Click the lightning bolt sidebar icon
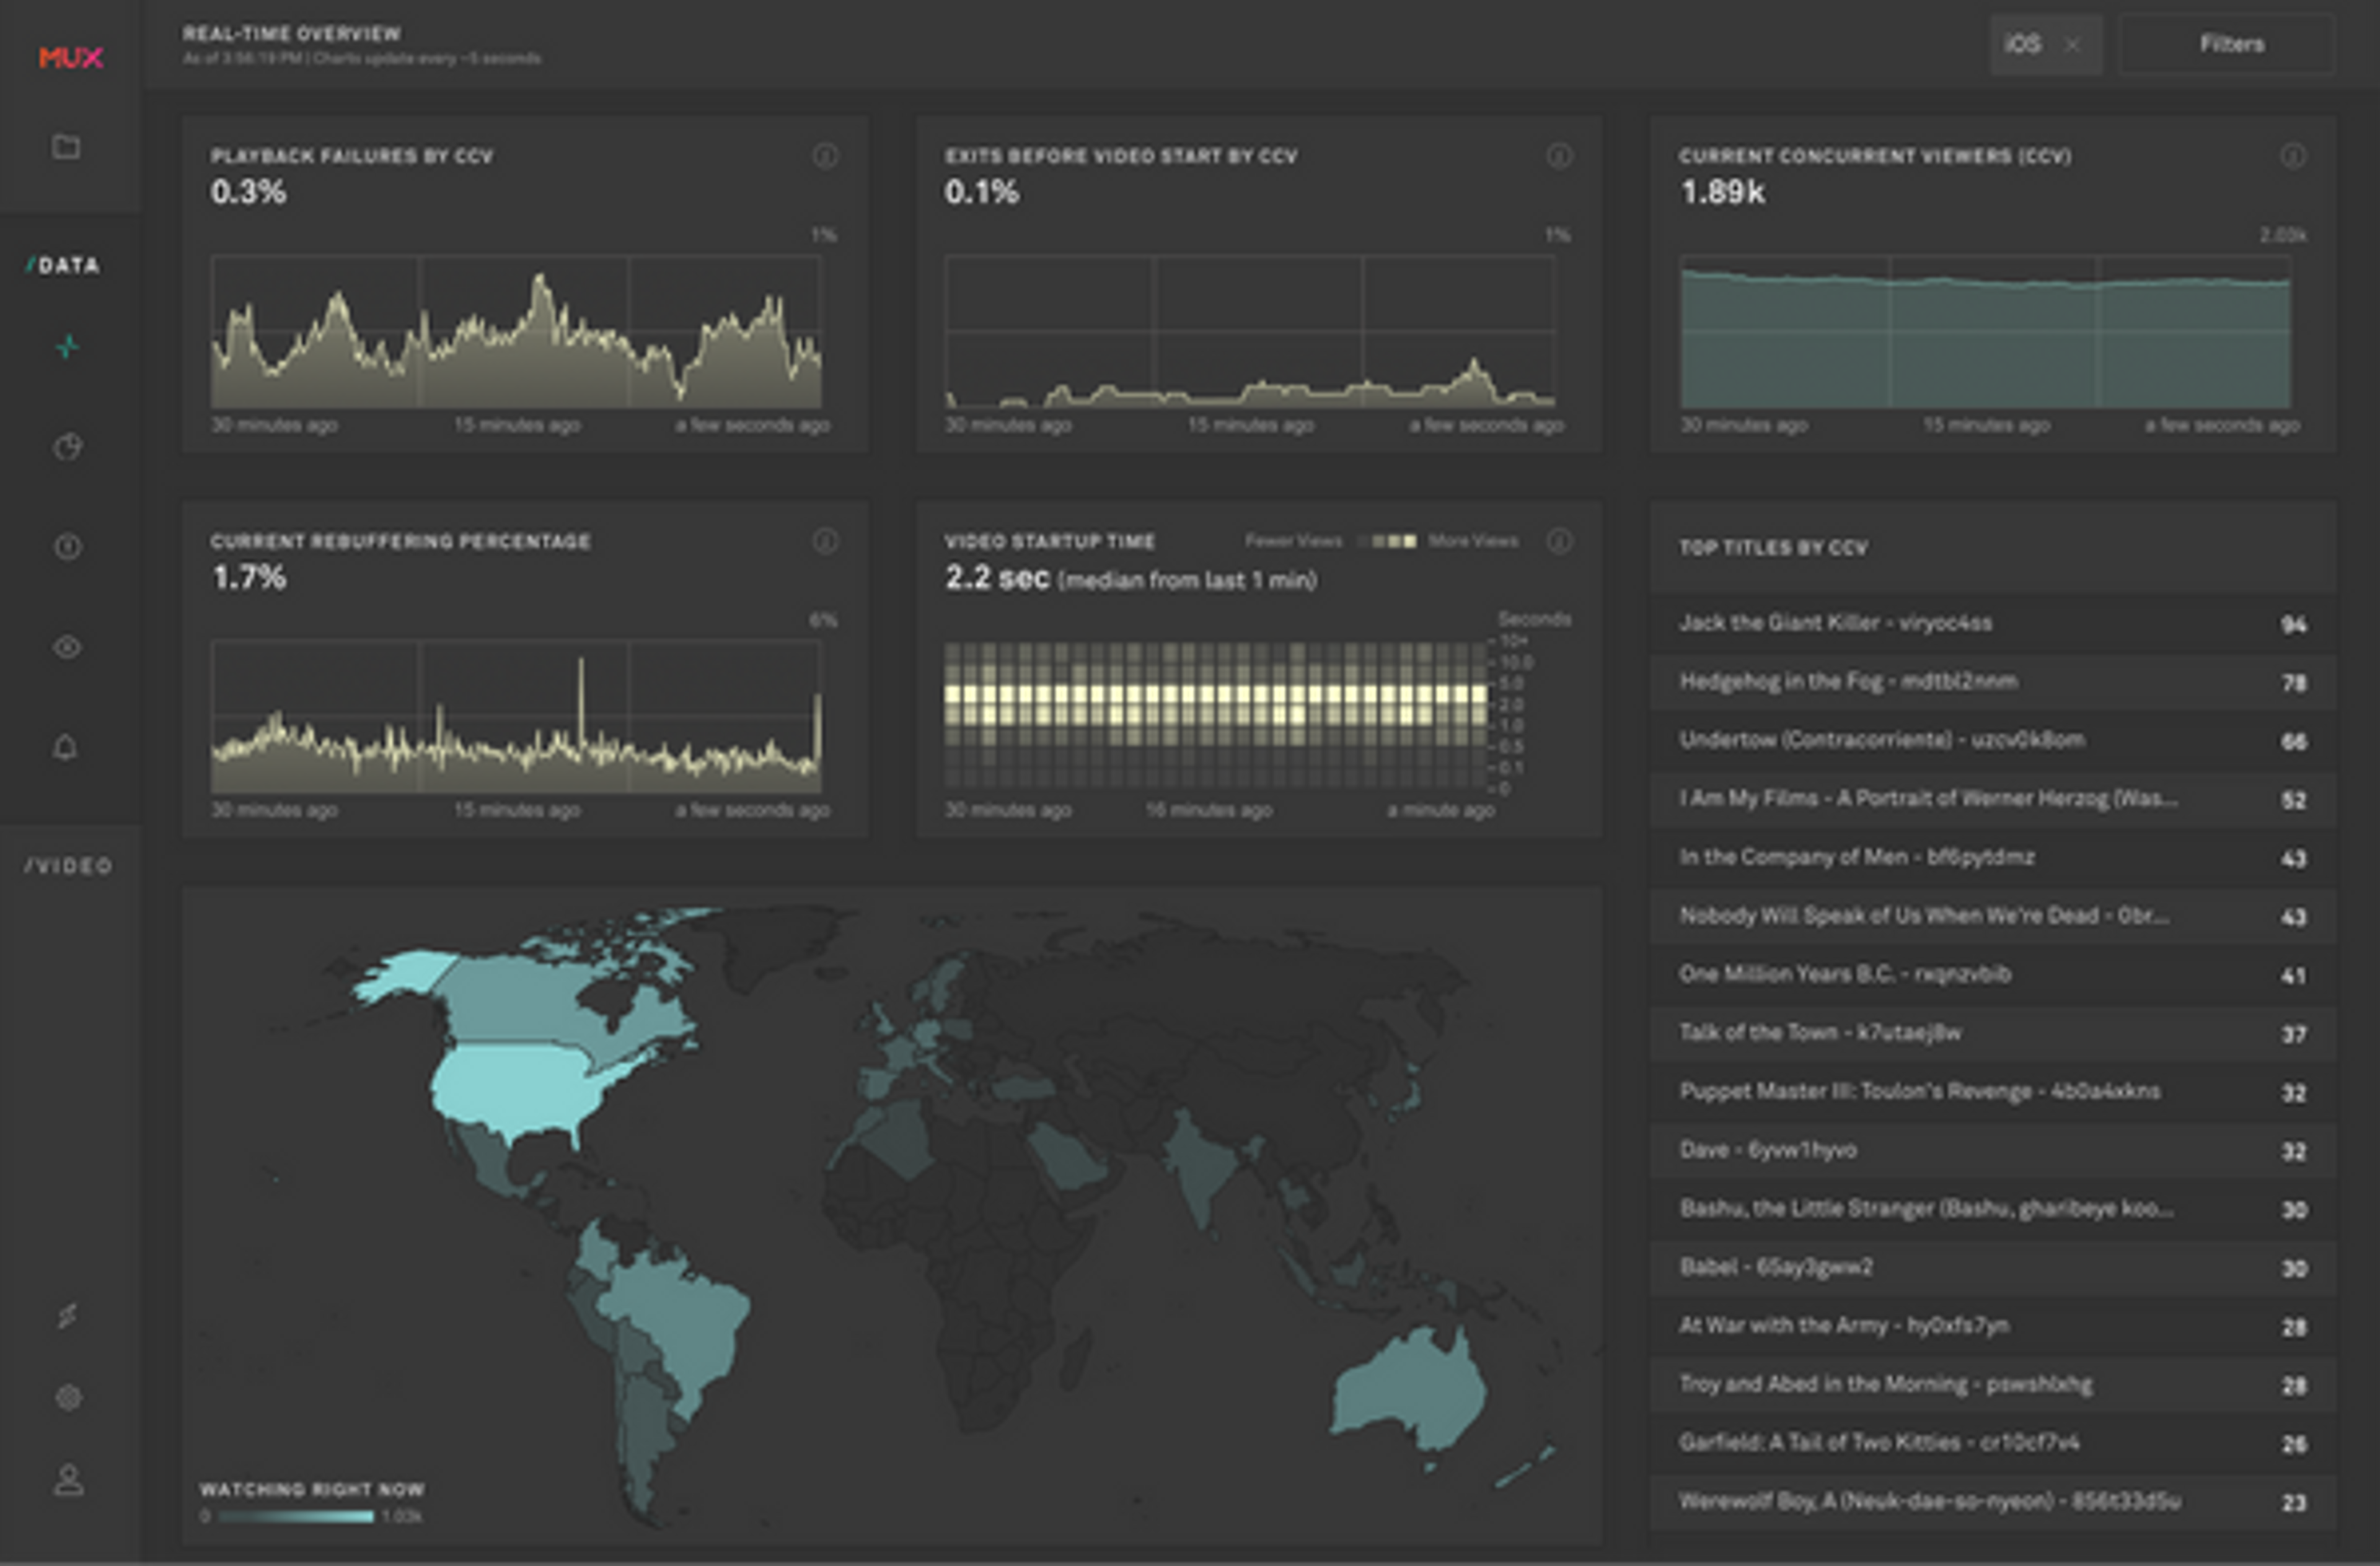Screen dimensions: 2380x1566 [x=67, y=1315]
